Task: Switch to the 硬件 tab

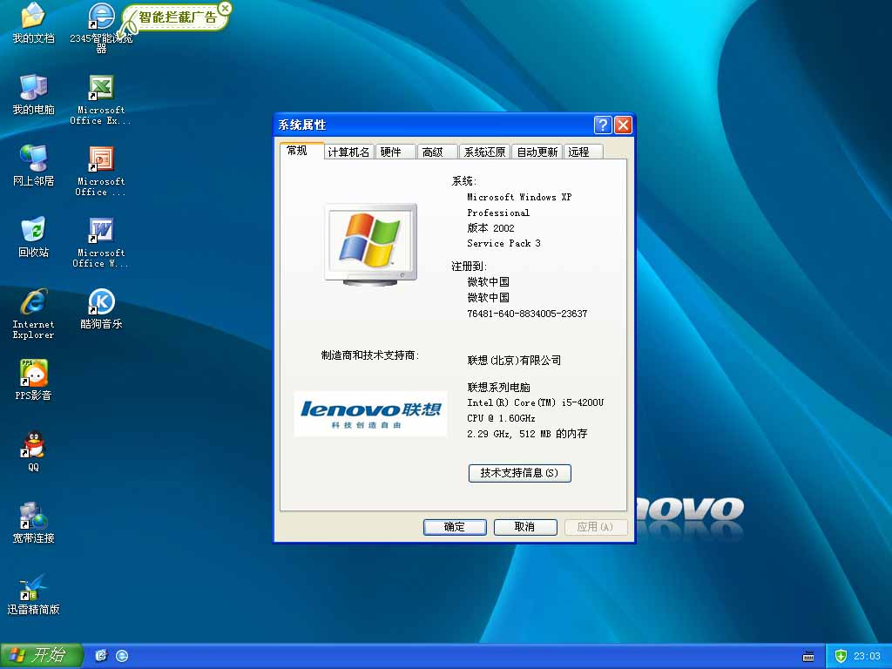Action: [x=395, y=152]
